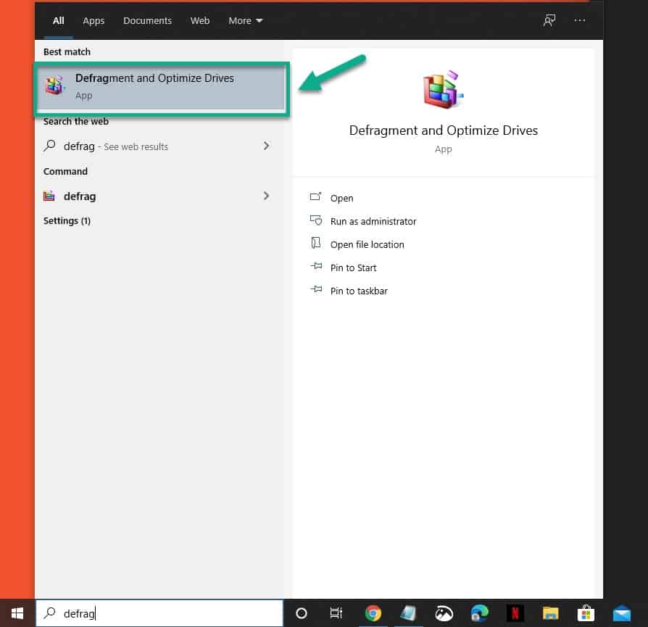Viewport: 648px width, 627px height.
Task: Expand the defrag command chevron
Action: pos(266,196)
